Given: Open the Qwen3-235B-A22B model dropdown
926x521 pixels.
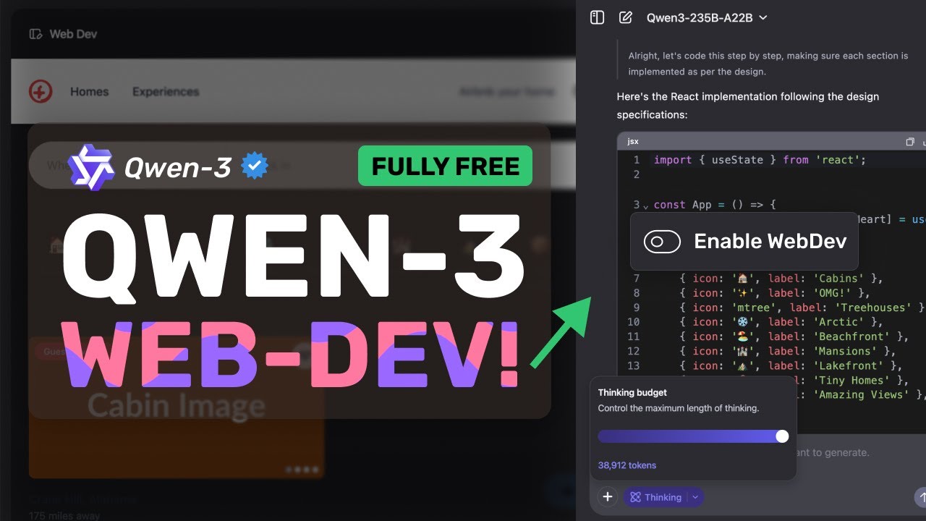Looking at the screenshot, I should click(x=707, y=17).
